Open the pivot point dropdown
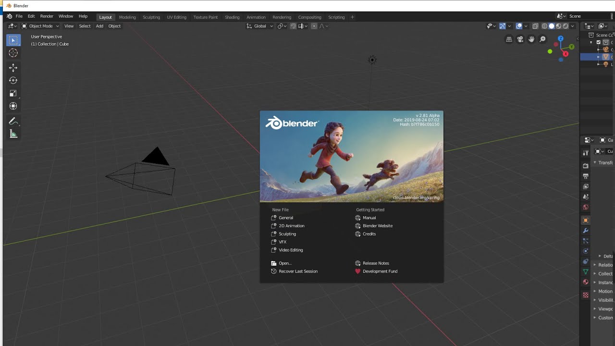Viewport: 615px width, 346px height. 282,26
